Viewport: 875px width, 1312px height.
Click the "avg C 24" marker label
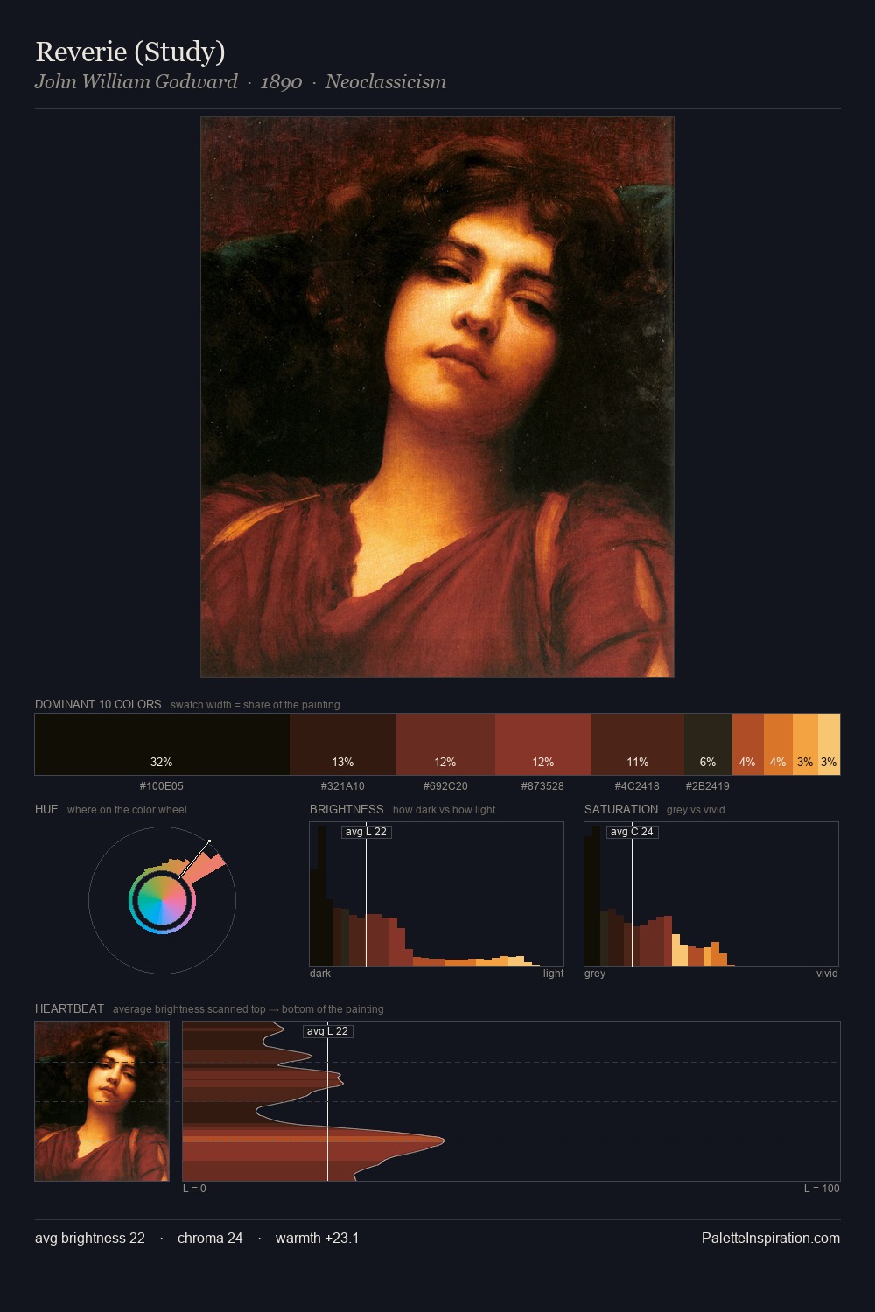(x=632, y=832)
